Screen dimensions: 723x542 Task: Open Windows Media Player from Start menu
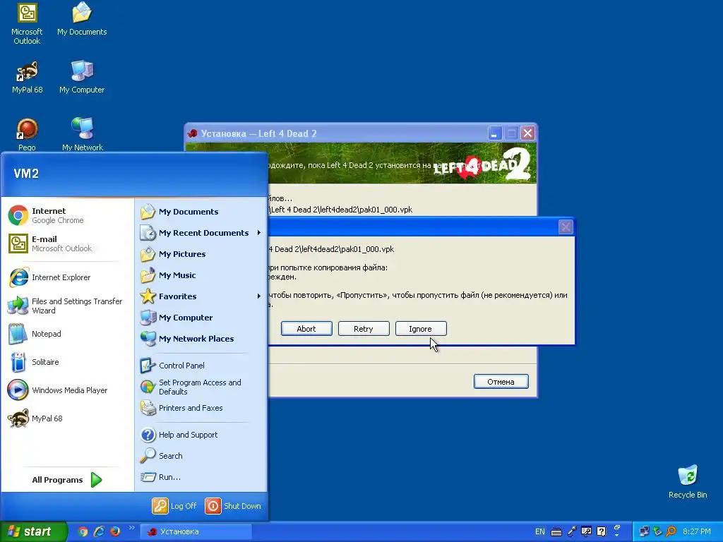67,390
